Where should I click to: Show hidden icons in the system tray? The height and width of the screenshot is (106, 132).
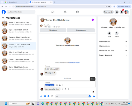106,104
